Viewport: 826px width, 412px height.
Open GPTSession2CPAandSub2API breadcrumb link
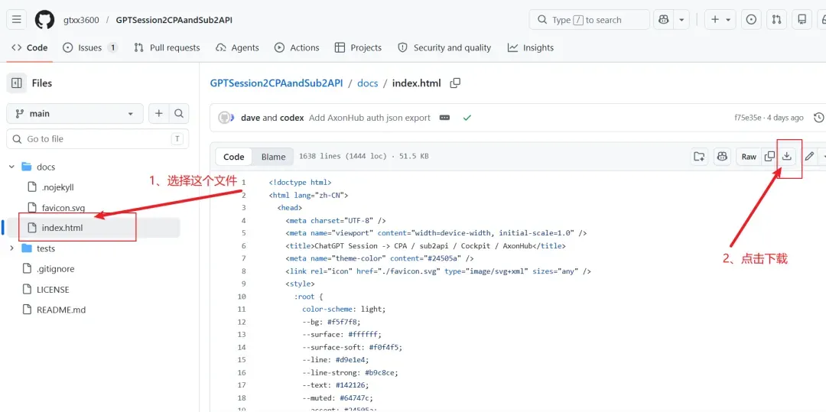click(277, 83)
